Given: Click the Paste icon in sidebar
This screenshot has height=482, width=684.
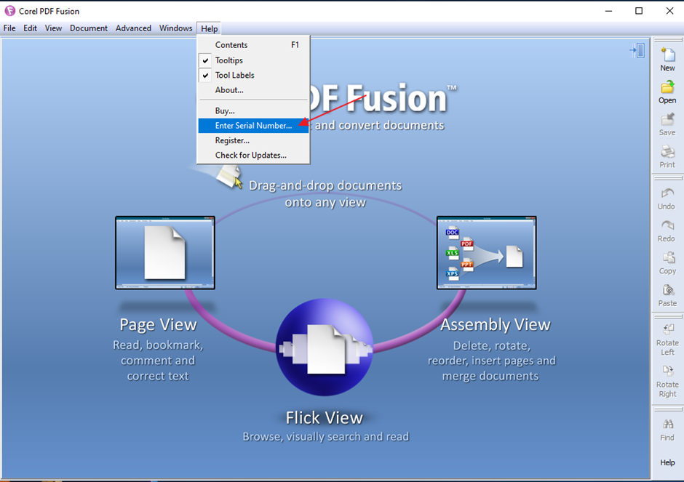Looking at the screenshot, I should click(667, 291).
